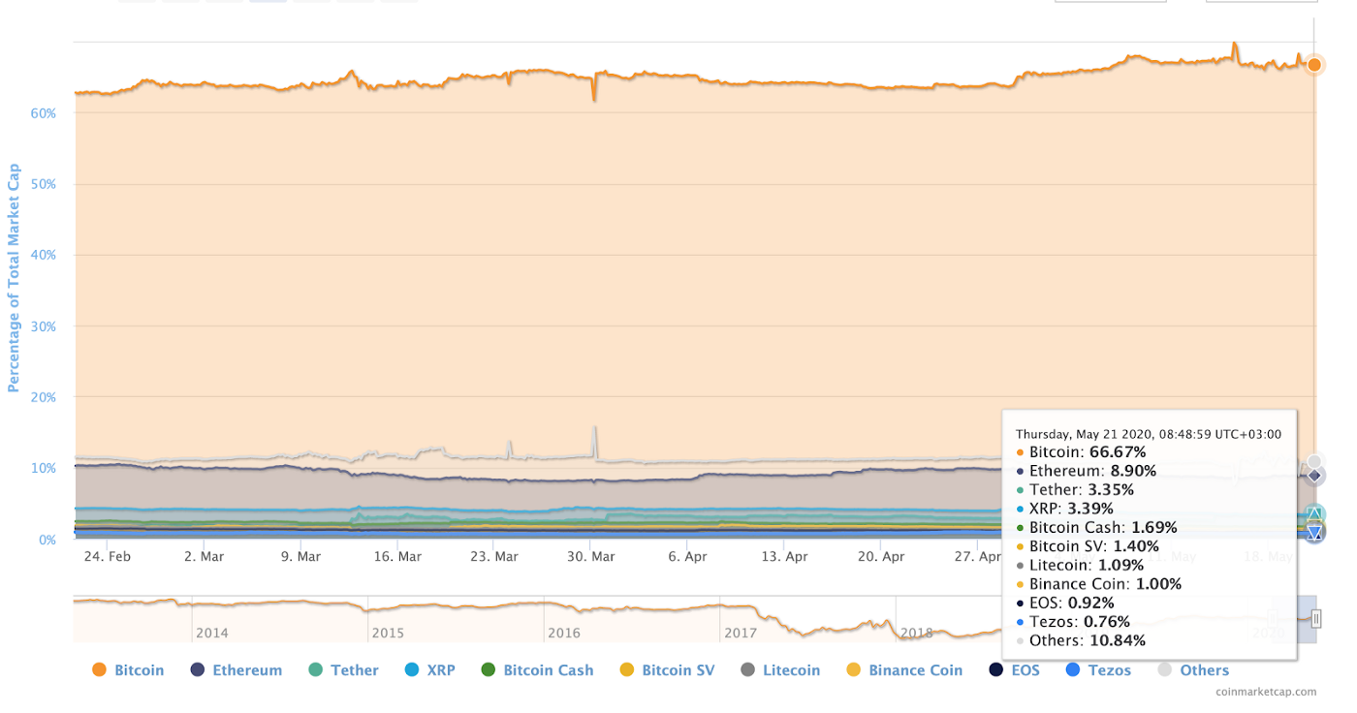Click the 'Litecoin: 1.09%' tooltip row
The image size is (1357, 713).
(x=1081, y=566)
